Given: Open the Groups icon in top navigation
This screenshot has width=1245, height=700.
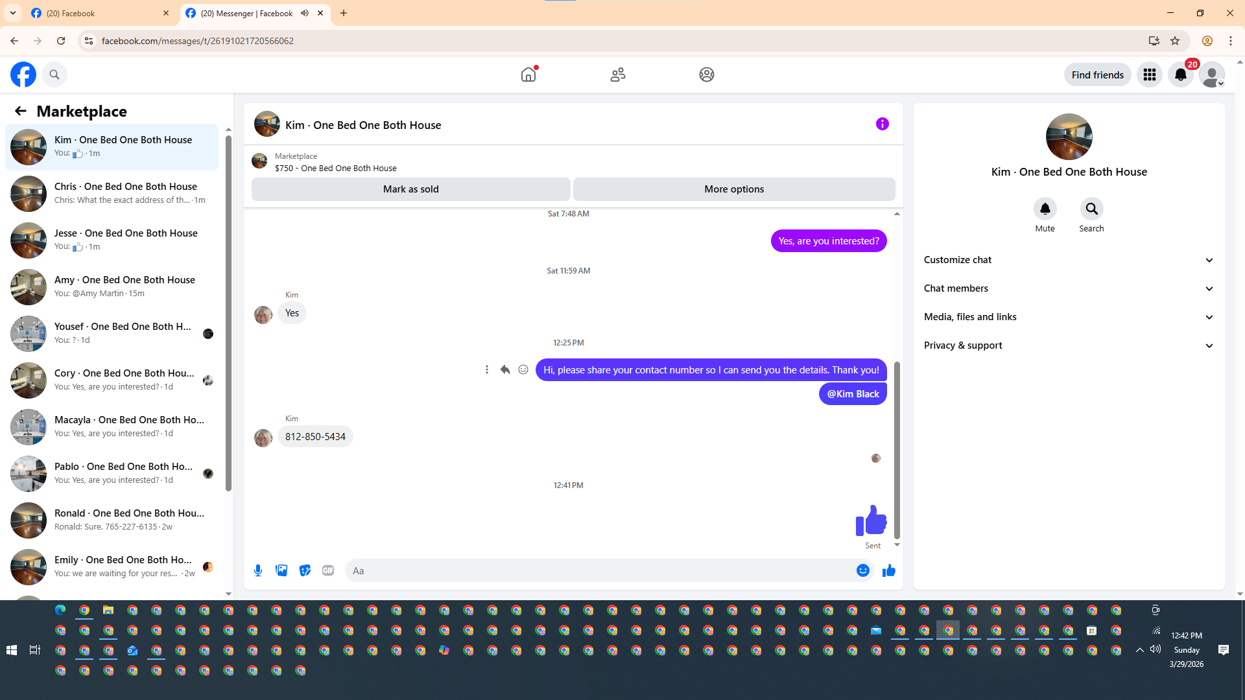Looking at the screenshot, I should pyautogui.click(x=707, y=75).
